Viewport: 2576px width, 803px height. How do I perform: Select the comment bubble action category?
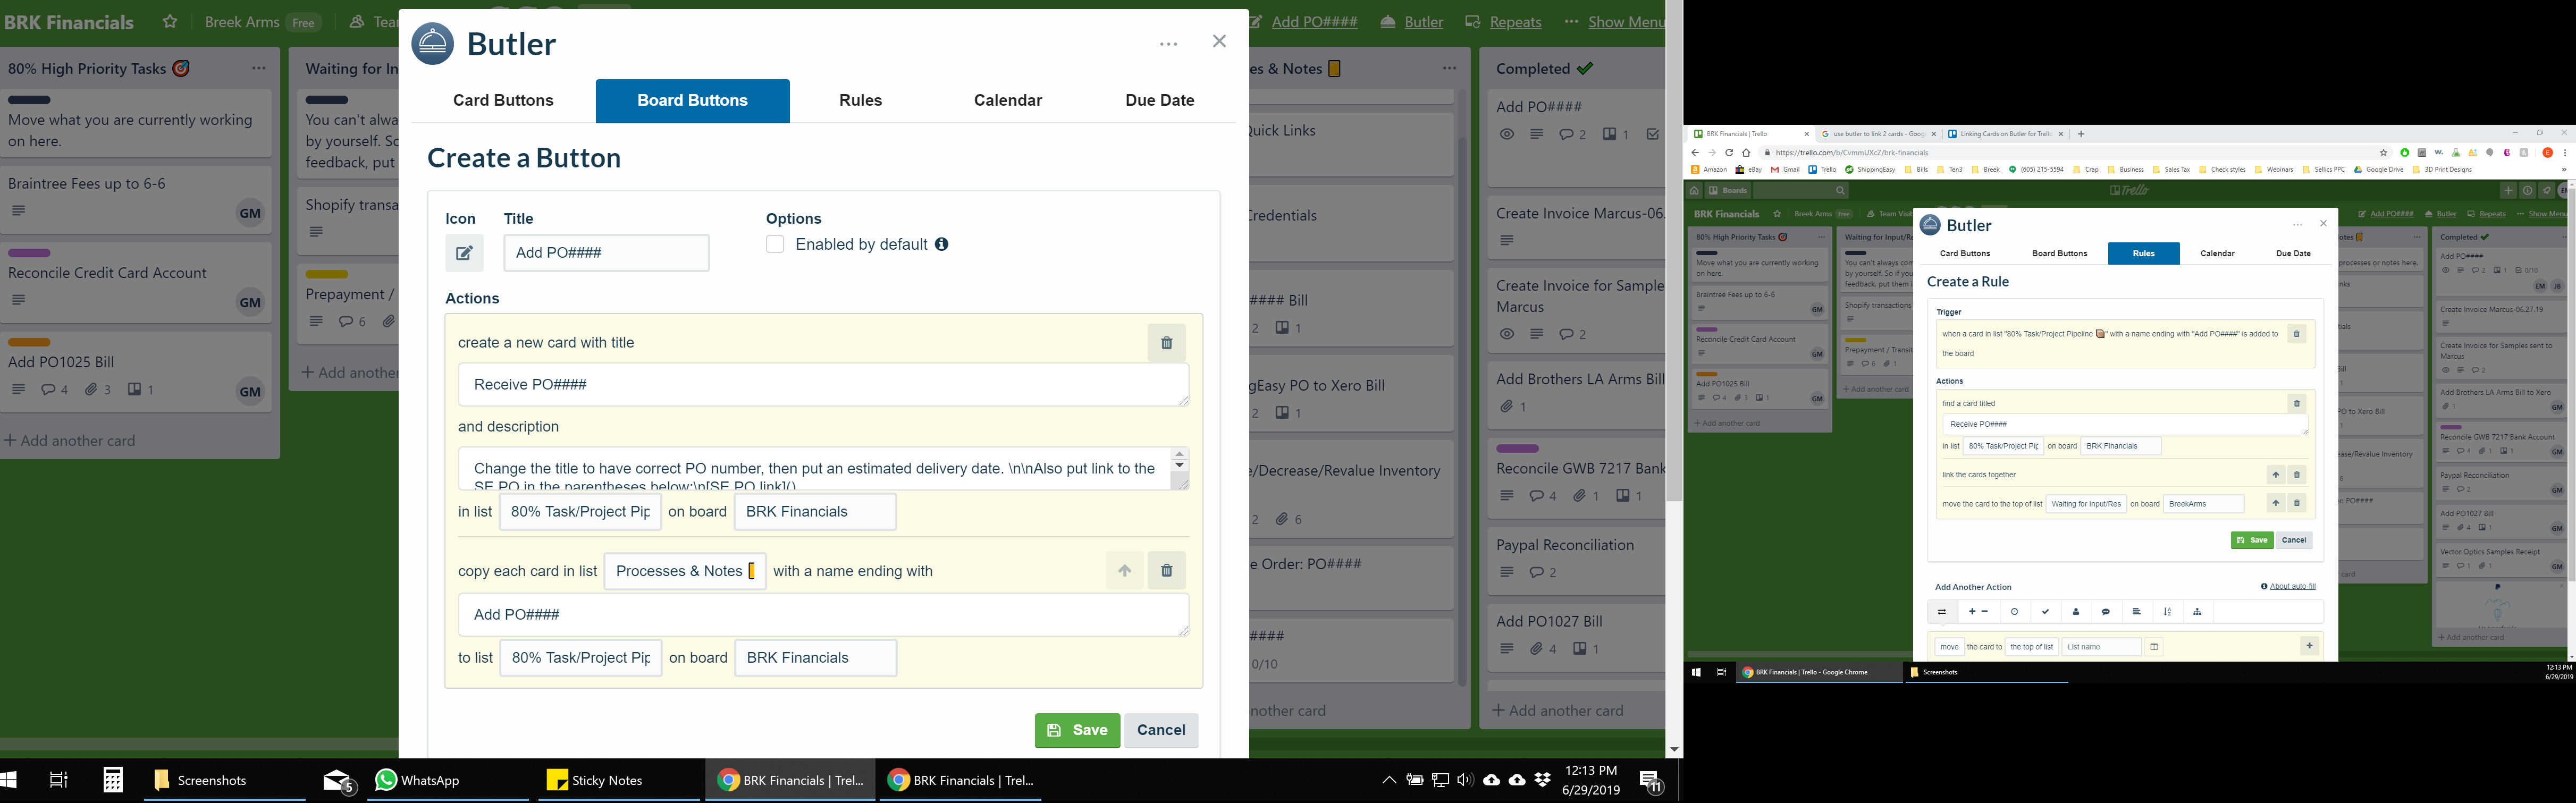(2106, 612)
